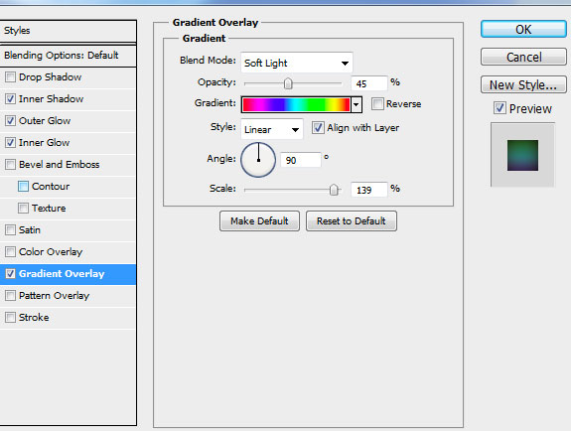Toggle the Reverse gradient checkbox
Screen dimensions: 571x431
click(x=377, y=104)
